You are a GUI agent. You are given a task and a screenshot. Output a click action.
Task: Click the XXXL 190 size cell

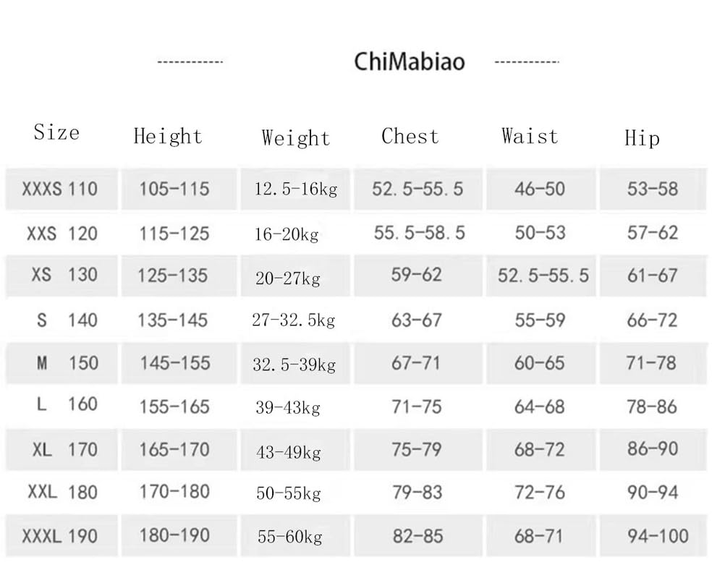pos(59,536)
